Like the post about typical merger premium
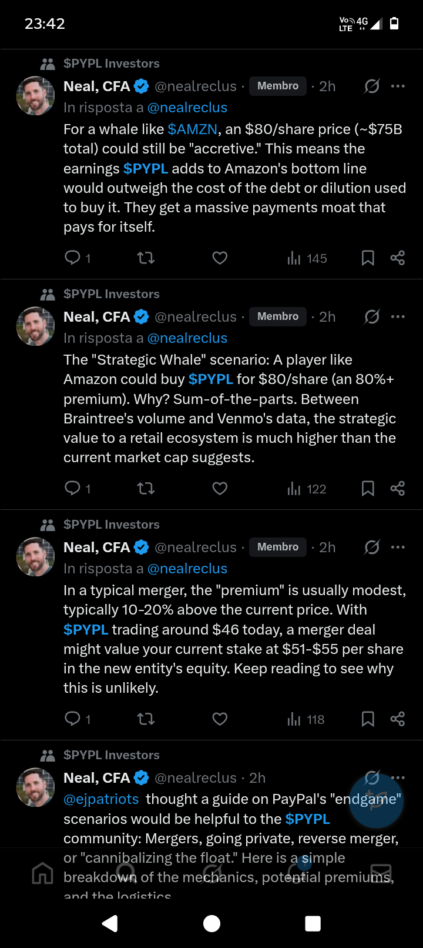The width and height of the screenshot is (423, 948). click(x=220, y=719)
